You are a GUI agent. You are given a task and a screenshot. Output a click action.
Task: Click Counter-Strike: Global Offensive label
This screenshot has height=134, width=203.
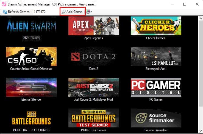31,69
